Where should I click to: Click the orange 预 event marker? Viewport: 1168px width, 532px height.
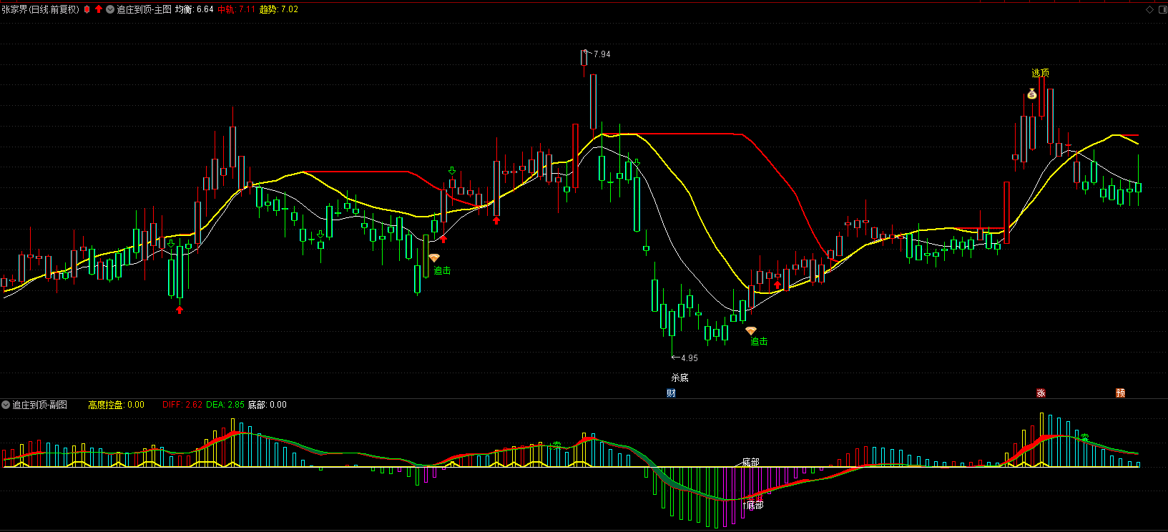[x=1121, y=393]
